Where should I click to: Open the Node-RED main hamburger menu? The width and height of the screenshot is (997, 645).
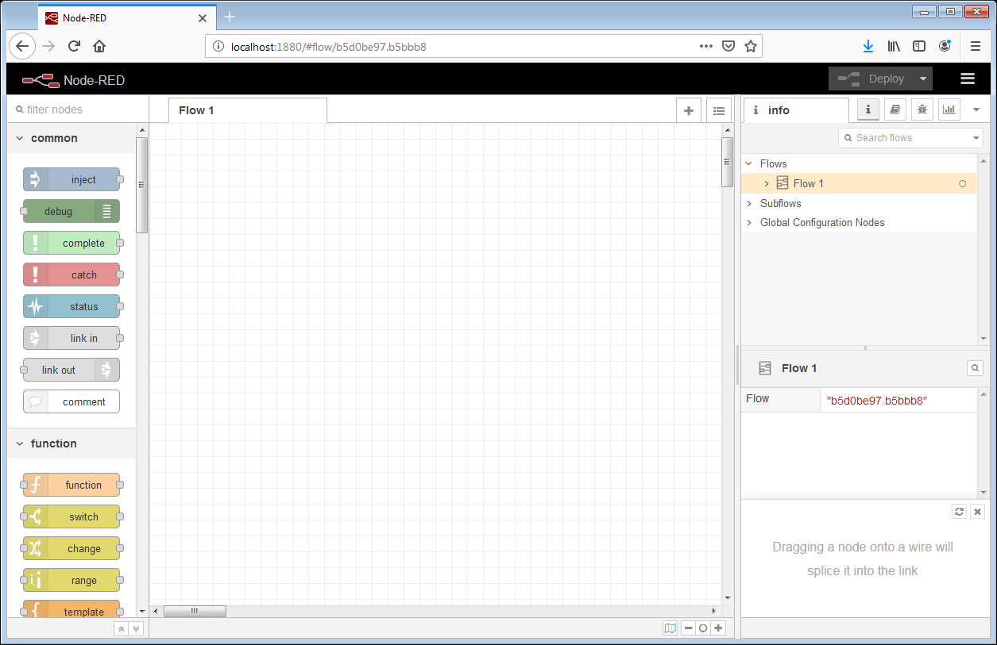(x=967, y=79)
